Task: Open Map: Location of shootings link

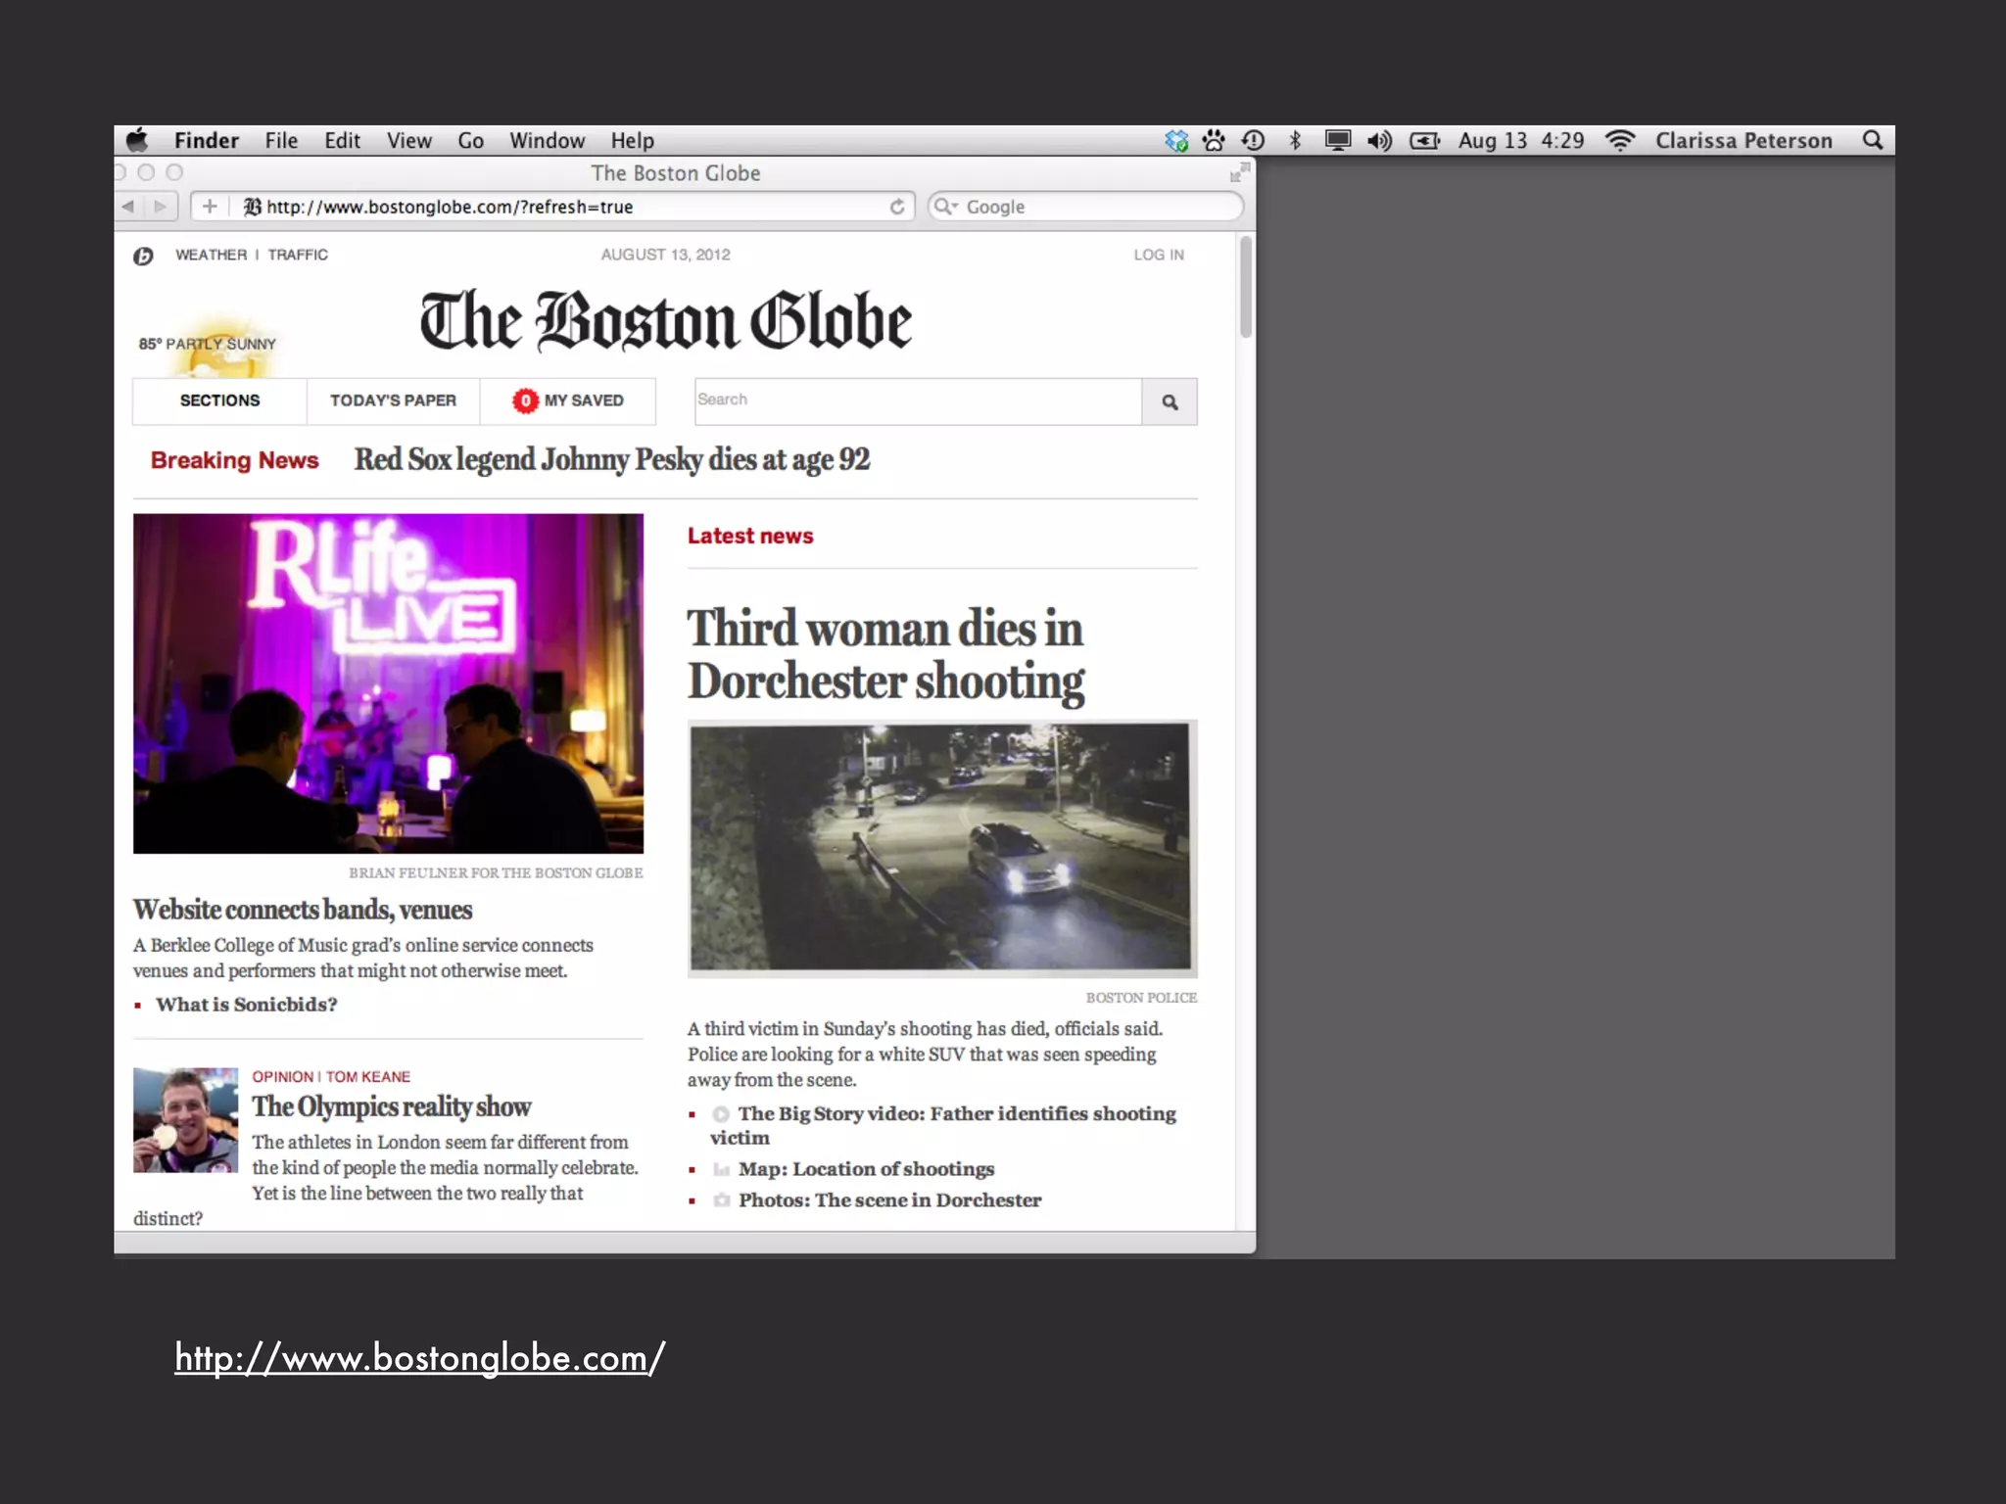Action: point(866,1169)
